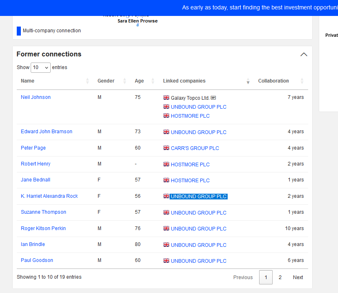Click the highlighted UNBOUND GROUP PLC link

(199, 197)
